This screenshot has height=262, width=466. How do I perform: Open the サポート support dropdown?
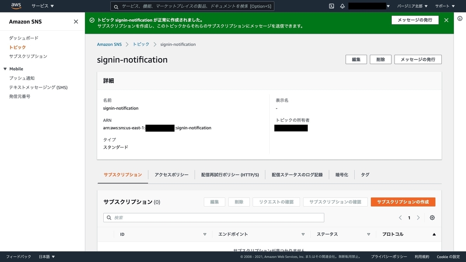pyautogui.click(x=445, y=6)
